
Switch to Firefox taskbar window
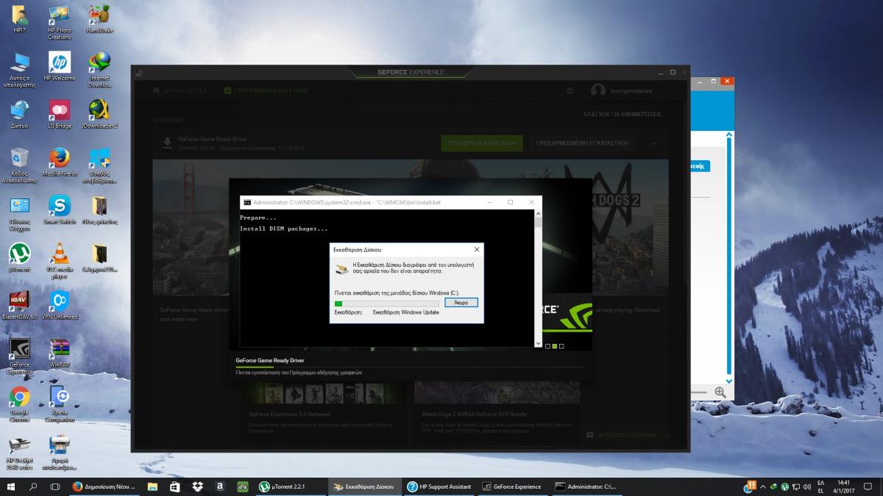click(x=104, y=486)
